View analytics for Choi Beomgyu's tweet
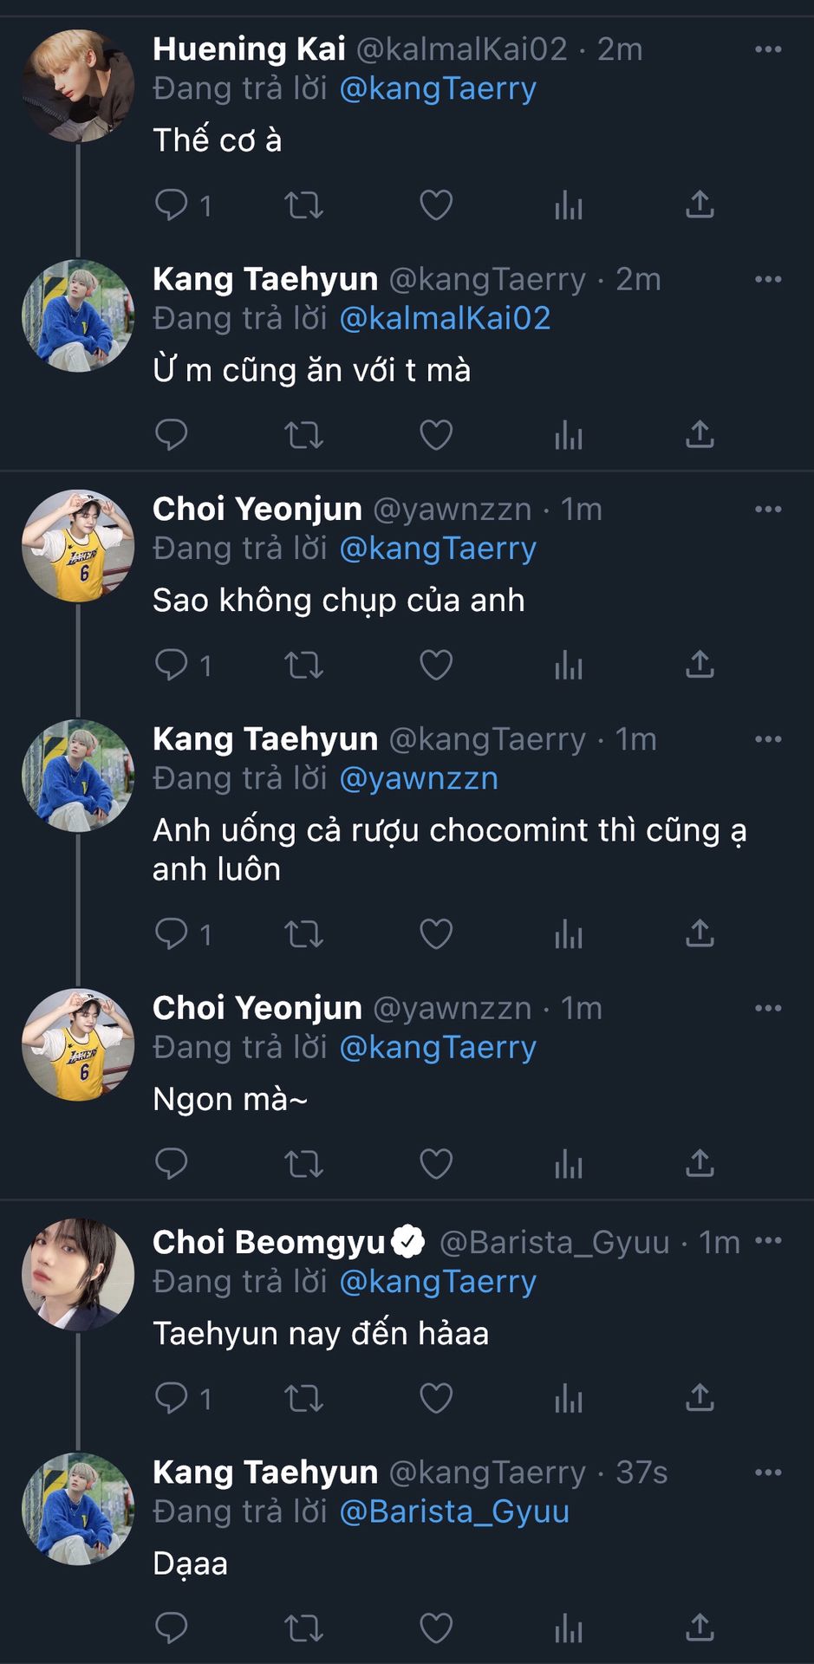814x1664 pixels. click(x=569, y=1398)
